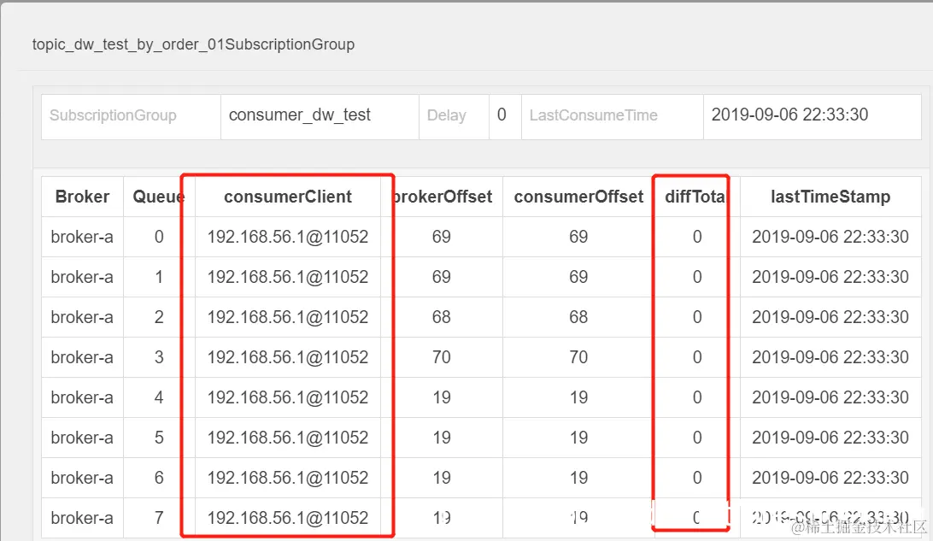Click consumerOffset 69 in queue 1 row
The image size is (933, 541).
coord(578,277)
